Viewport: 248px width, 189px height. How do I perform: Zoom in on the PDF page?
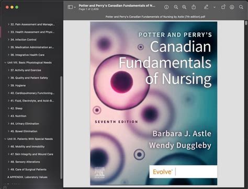point(184,7)
